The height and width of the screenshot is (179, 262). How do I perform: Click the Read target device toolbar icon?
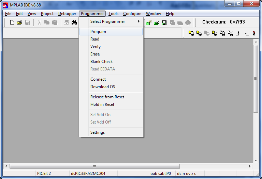tap(199, 33)
